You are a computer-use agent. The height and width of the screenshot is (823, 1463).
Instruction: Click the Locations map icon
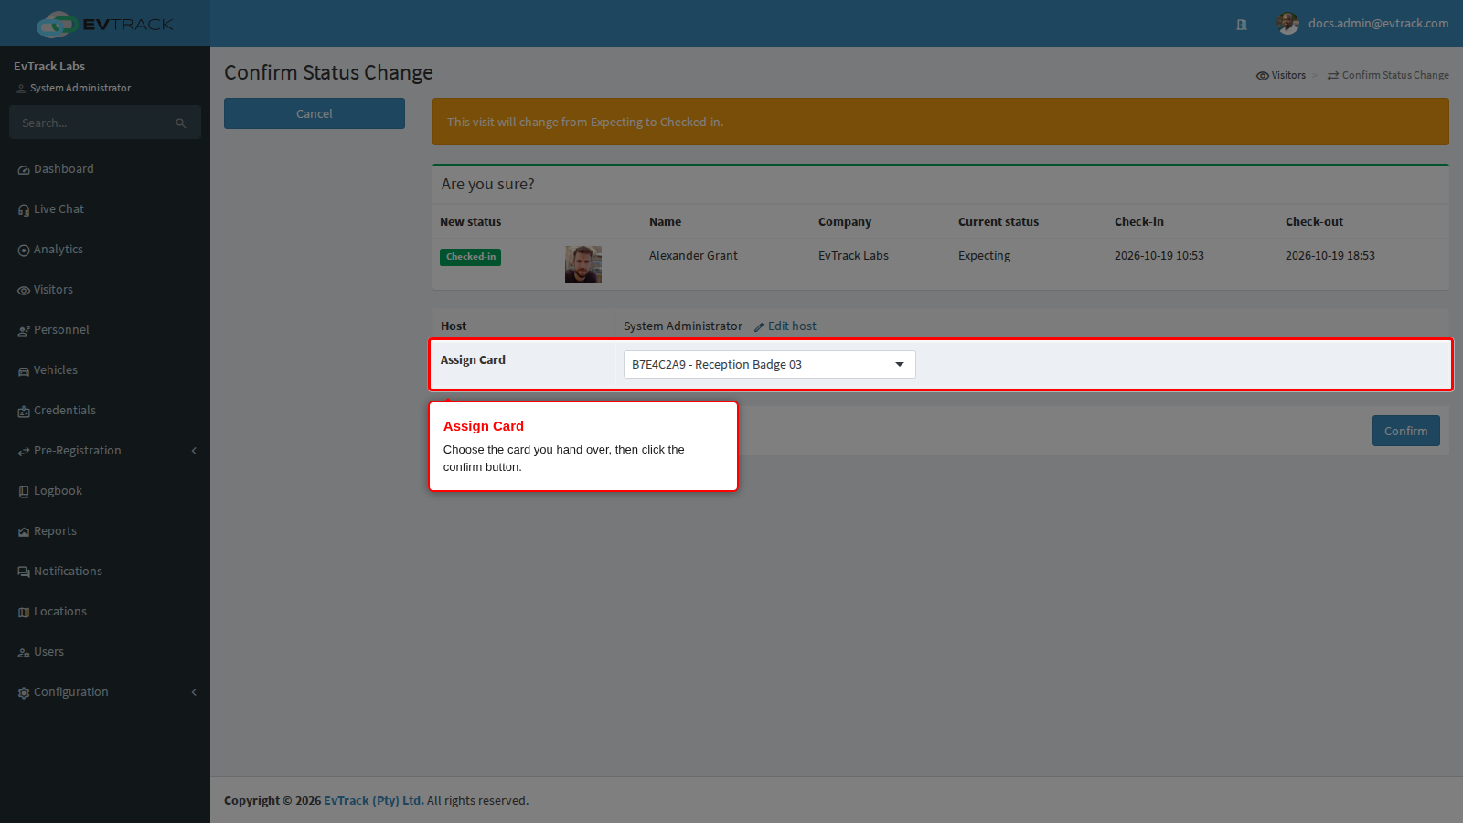pyautogui.click(x=24, y=613)
